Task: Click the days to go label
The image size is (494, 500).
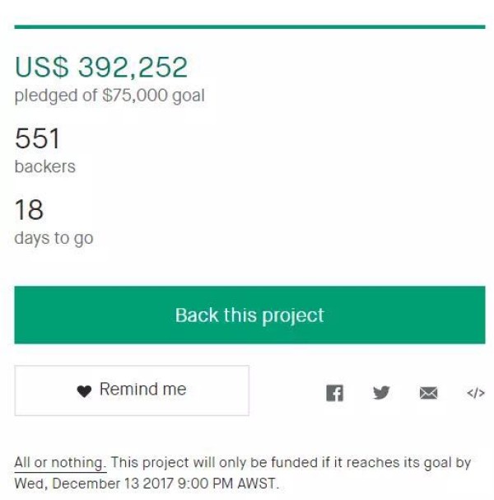Action: (x=54, y=238)
